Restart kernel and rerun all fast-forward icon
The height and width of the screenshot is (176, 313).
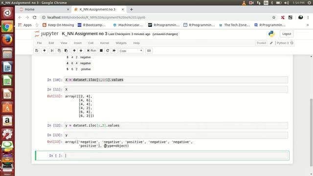pos(114,51)
